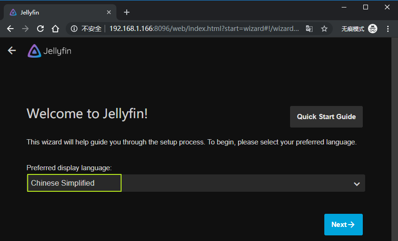Click the browser home icon
Viewport: 398px width, 241px height.
(x=55, y=29)
